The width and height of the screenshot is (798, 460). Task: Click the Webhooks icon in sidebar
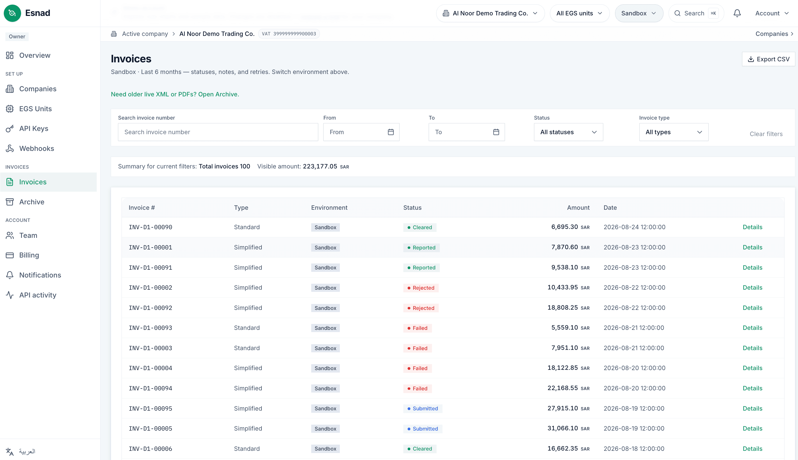[10, 148]
